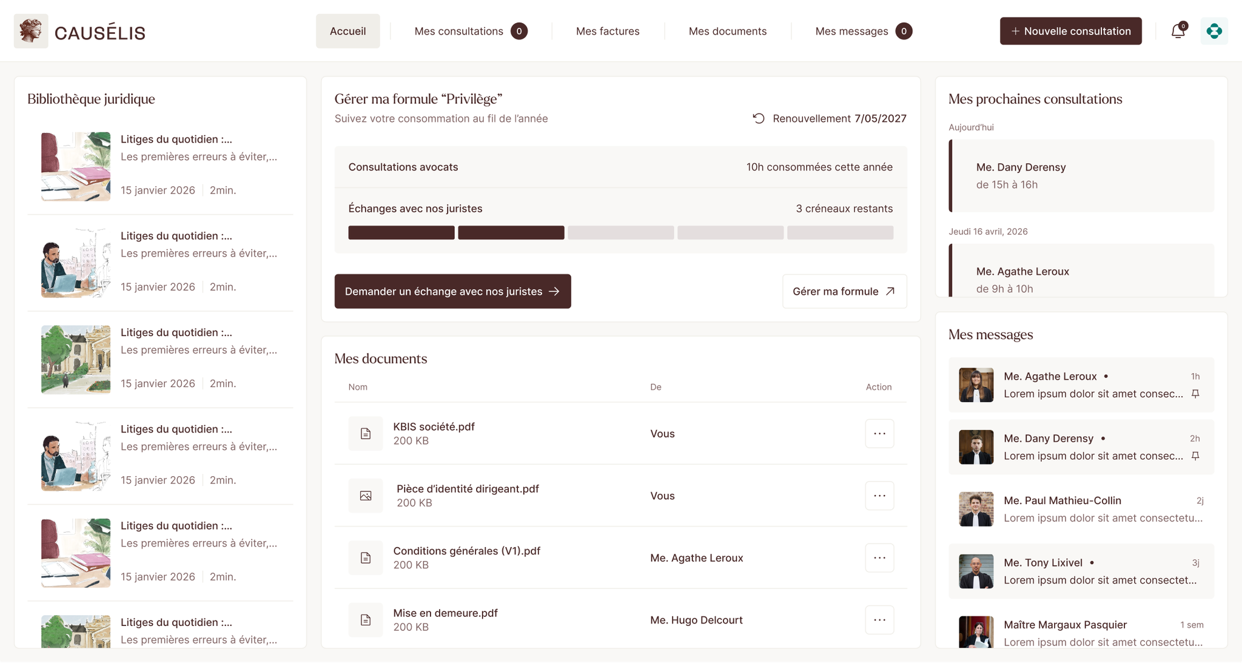1242x663 pixels.
Task: Open the first library article thumbnail
Action: pos(76,166)
